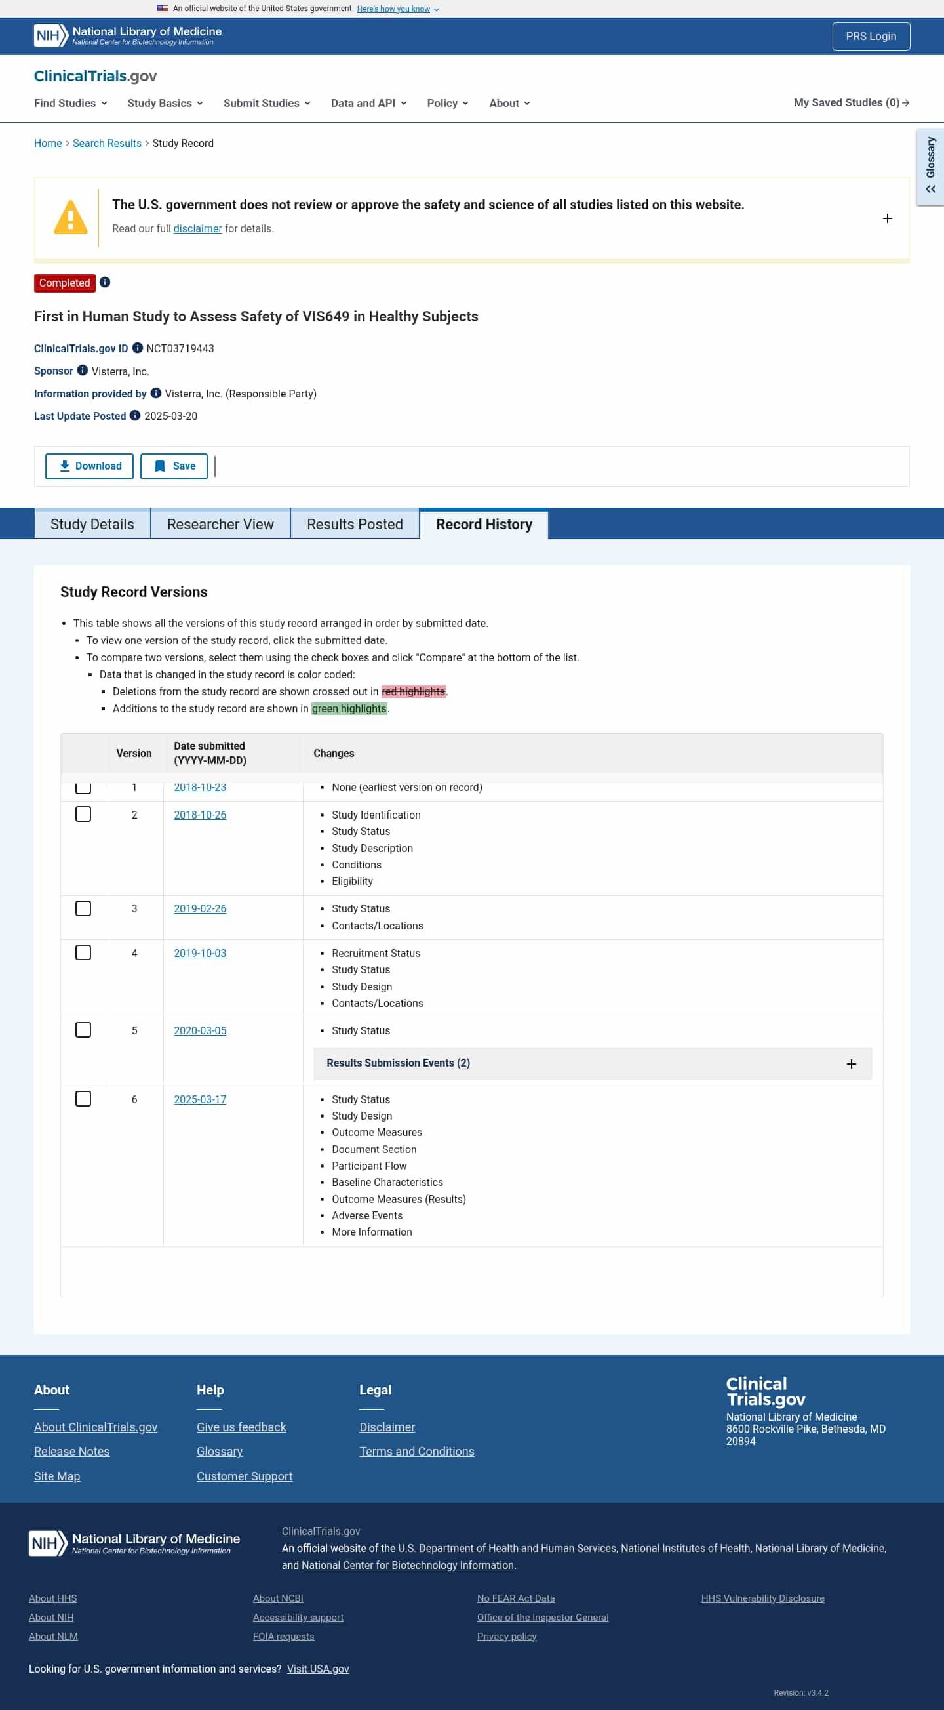944x1710 pixels.
Task: View version dated 2019-10-03
Action: coord(200,952)
